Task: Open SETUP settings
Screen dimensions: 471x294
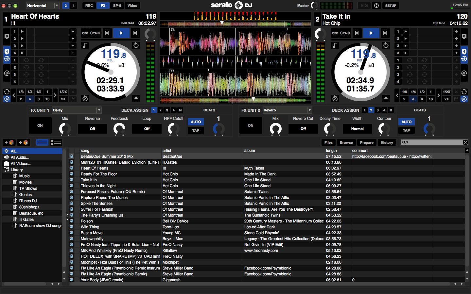Action: (391, 6)
